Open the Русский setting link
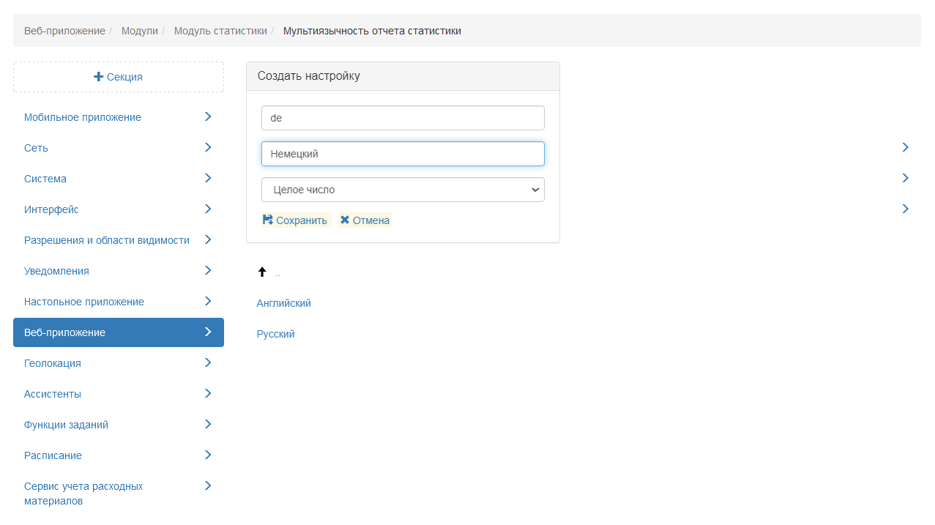 [x=275, y=334]
